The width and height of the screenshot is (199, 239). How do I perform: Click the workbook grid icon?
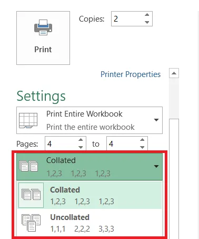28,120
